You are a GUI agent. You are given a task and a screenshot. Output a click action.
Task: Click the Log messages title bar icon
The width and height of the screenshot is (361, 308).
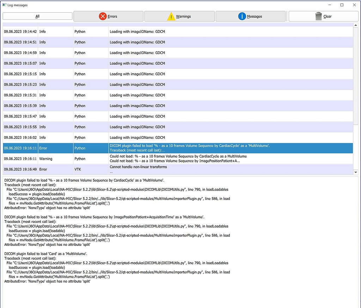pos(4,5)
